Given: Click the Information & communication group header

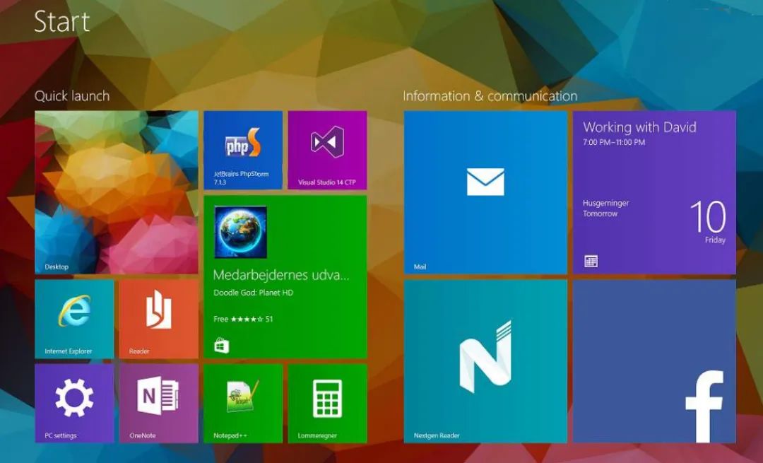Looking at the screenshot, I should pos(490,95).
